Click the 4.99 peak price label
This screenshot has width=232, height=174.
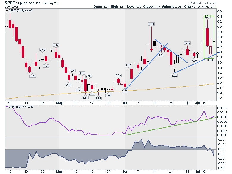coord(151,24)
